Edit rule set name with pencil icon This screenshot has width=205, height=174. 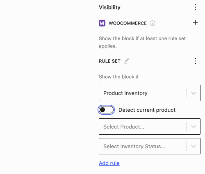(x=127, y=61)
